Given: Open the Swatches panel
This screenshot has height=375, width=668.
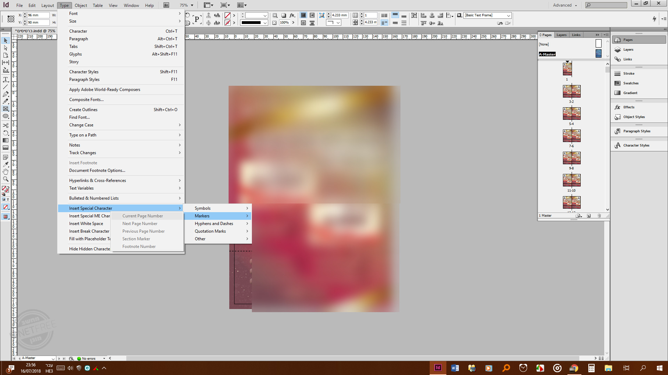Looking at the screenshot, I should [630, 83].
